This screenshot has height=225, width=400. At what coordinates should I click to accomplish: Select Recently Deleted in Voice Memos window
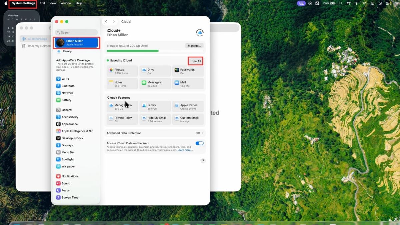click(x=36, y=46)
